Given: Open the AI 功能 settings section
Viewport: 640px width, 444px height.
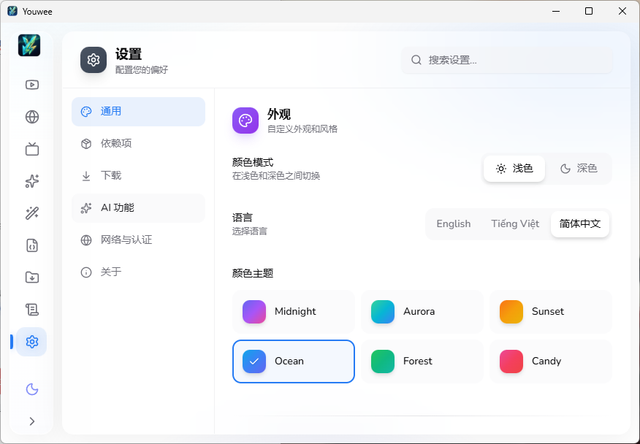Looking at the screenshot, I should [x=138, y=208].
